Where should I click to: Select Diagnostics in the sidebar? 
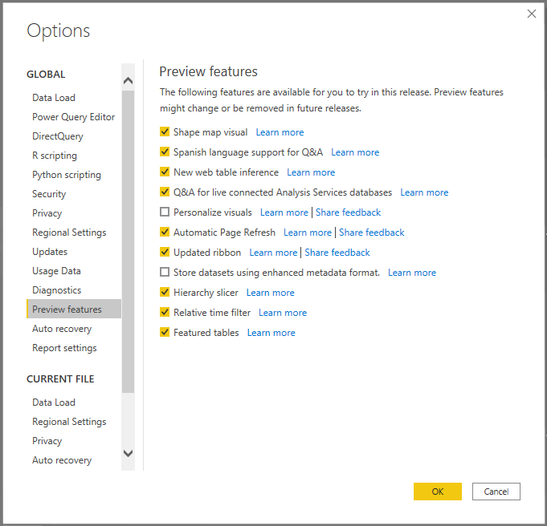click(x=57, y=290)
